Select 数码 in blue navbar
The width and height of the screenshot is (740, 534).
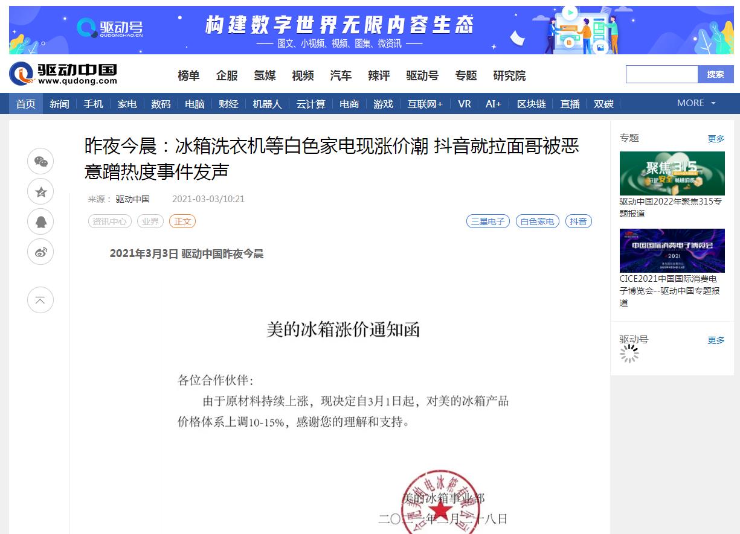(161, 104)
